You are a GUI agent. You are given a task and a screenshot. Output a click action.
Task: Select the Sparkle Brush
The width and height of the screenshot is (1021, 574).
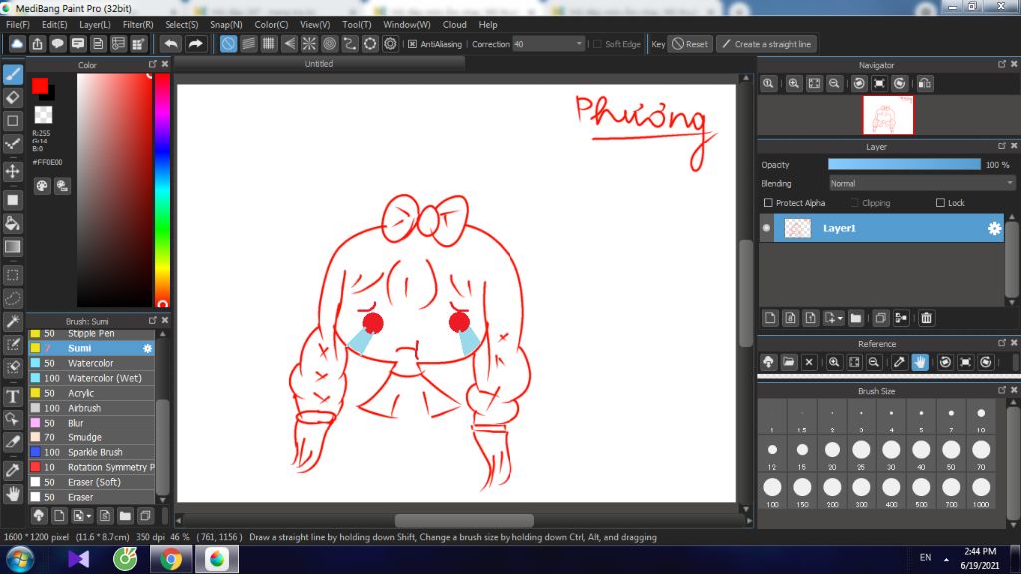tap(91, 453)
